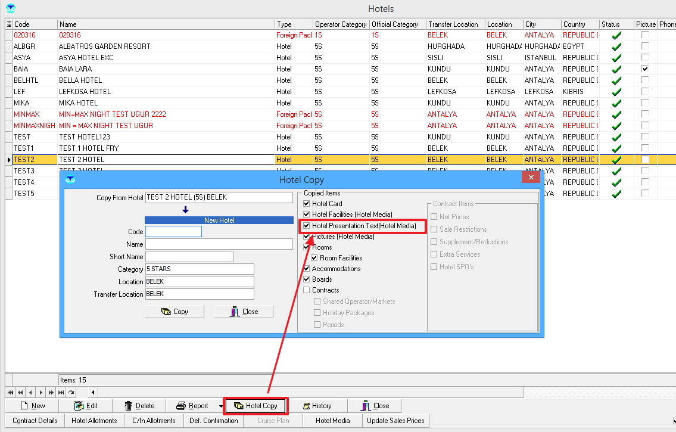
Task: Uncheck Hotel Presentation Text checkbox
Action: (307, 226)
